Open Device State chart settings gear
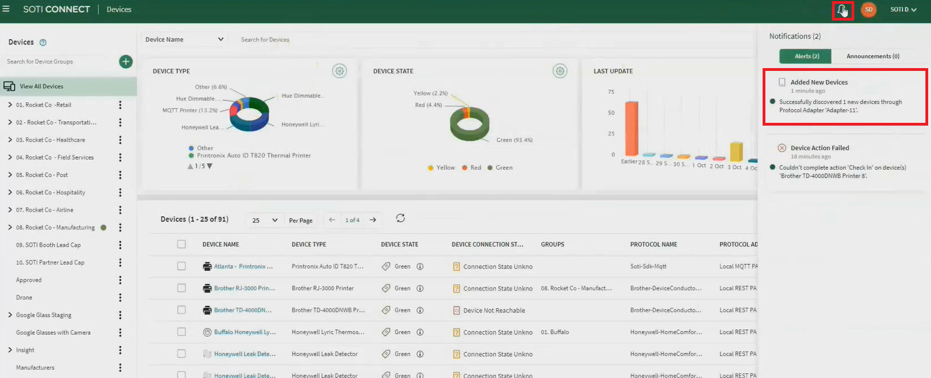The height and width of the screenshot is (378, 931). 559,71
